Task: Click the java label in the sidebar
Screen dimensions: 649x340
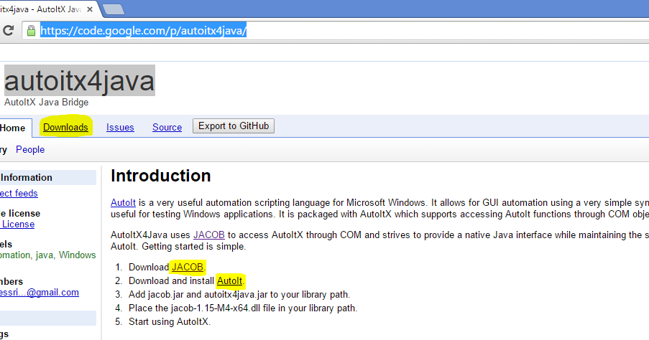Action: (x=44, y=255)
